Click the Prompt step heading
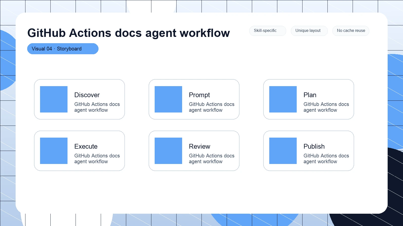 (199, 95)
